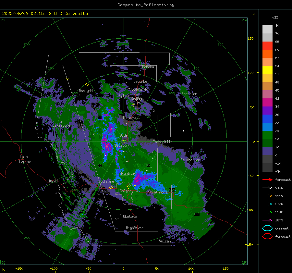
Task: Click the light gray top swatch near 80
Action: (267, 30)
